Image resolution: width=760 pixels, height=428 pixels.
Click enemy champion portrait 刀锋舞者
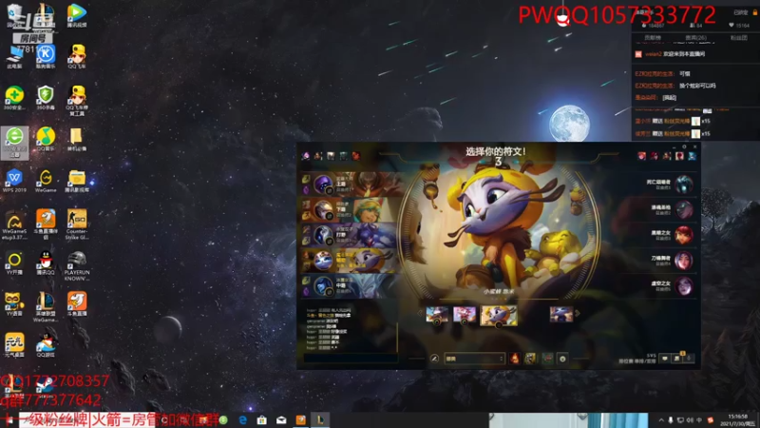tap(684, 261)
